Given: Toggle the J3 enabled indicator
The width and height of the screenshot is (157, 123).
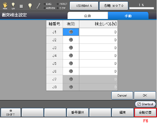Looking at the screenshot, I should [71, 48].
